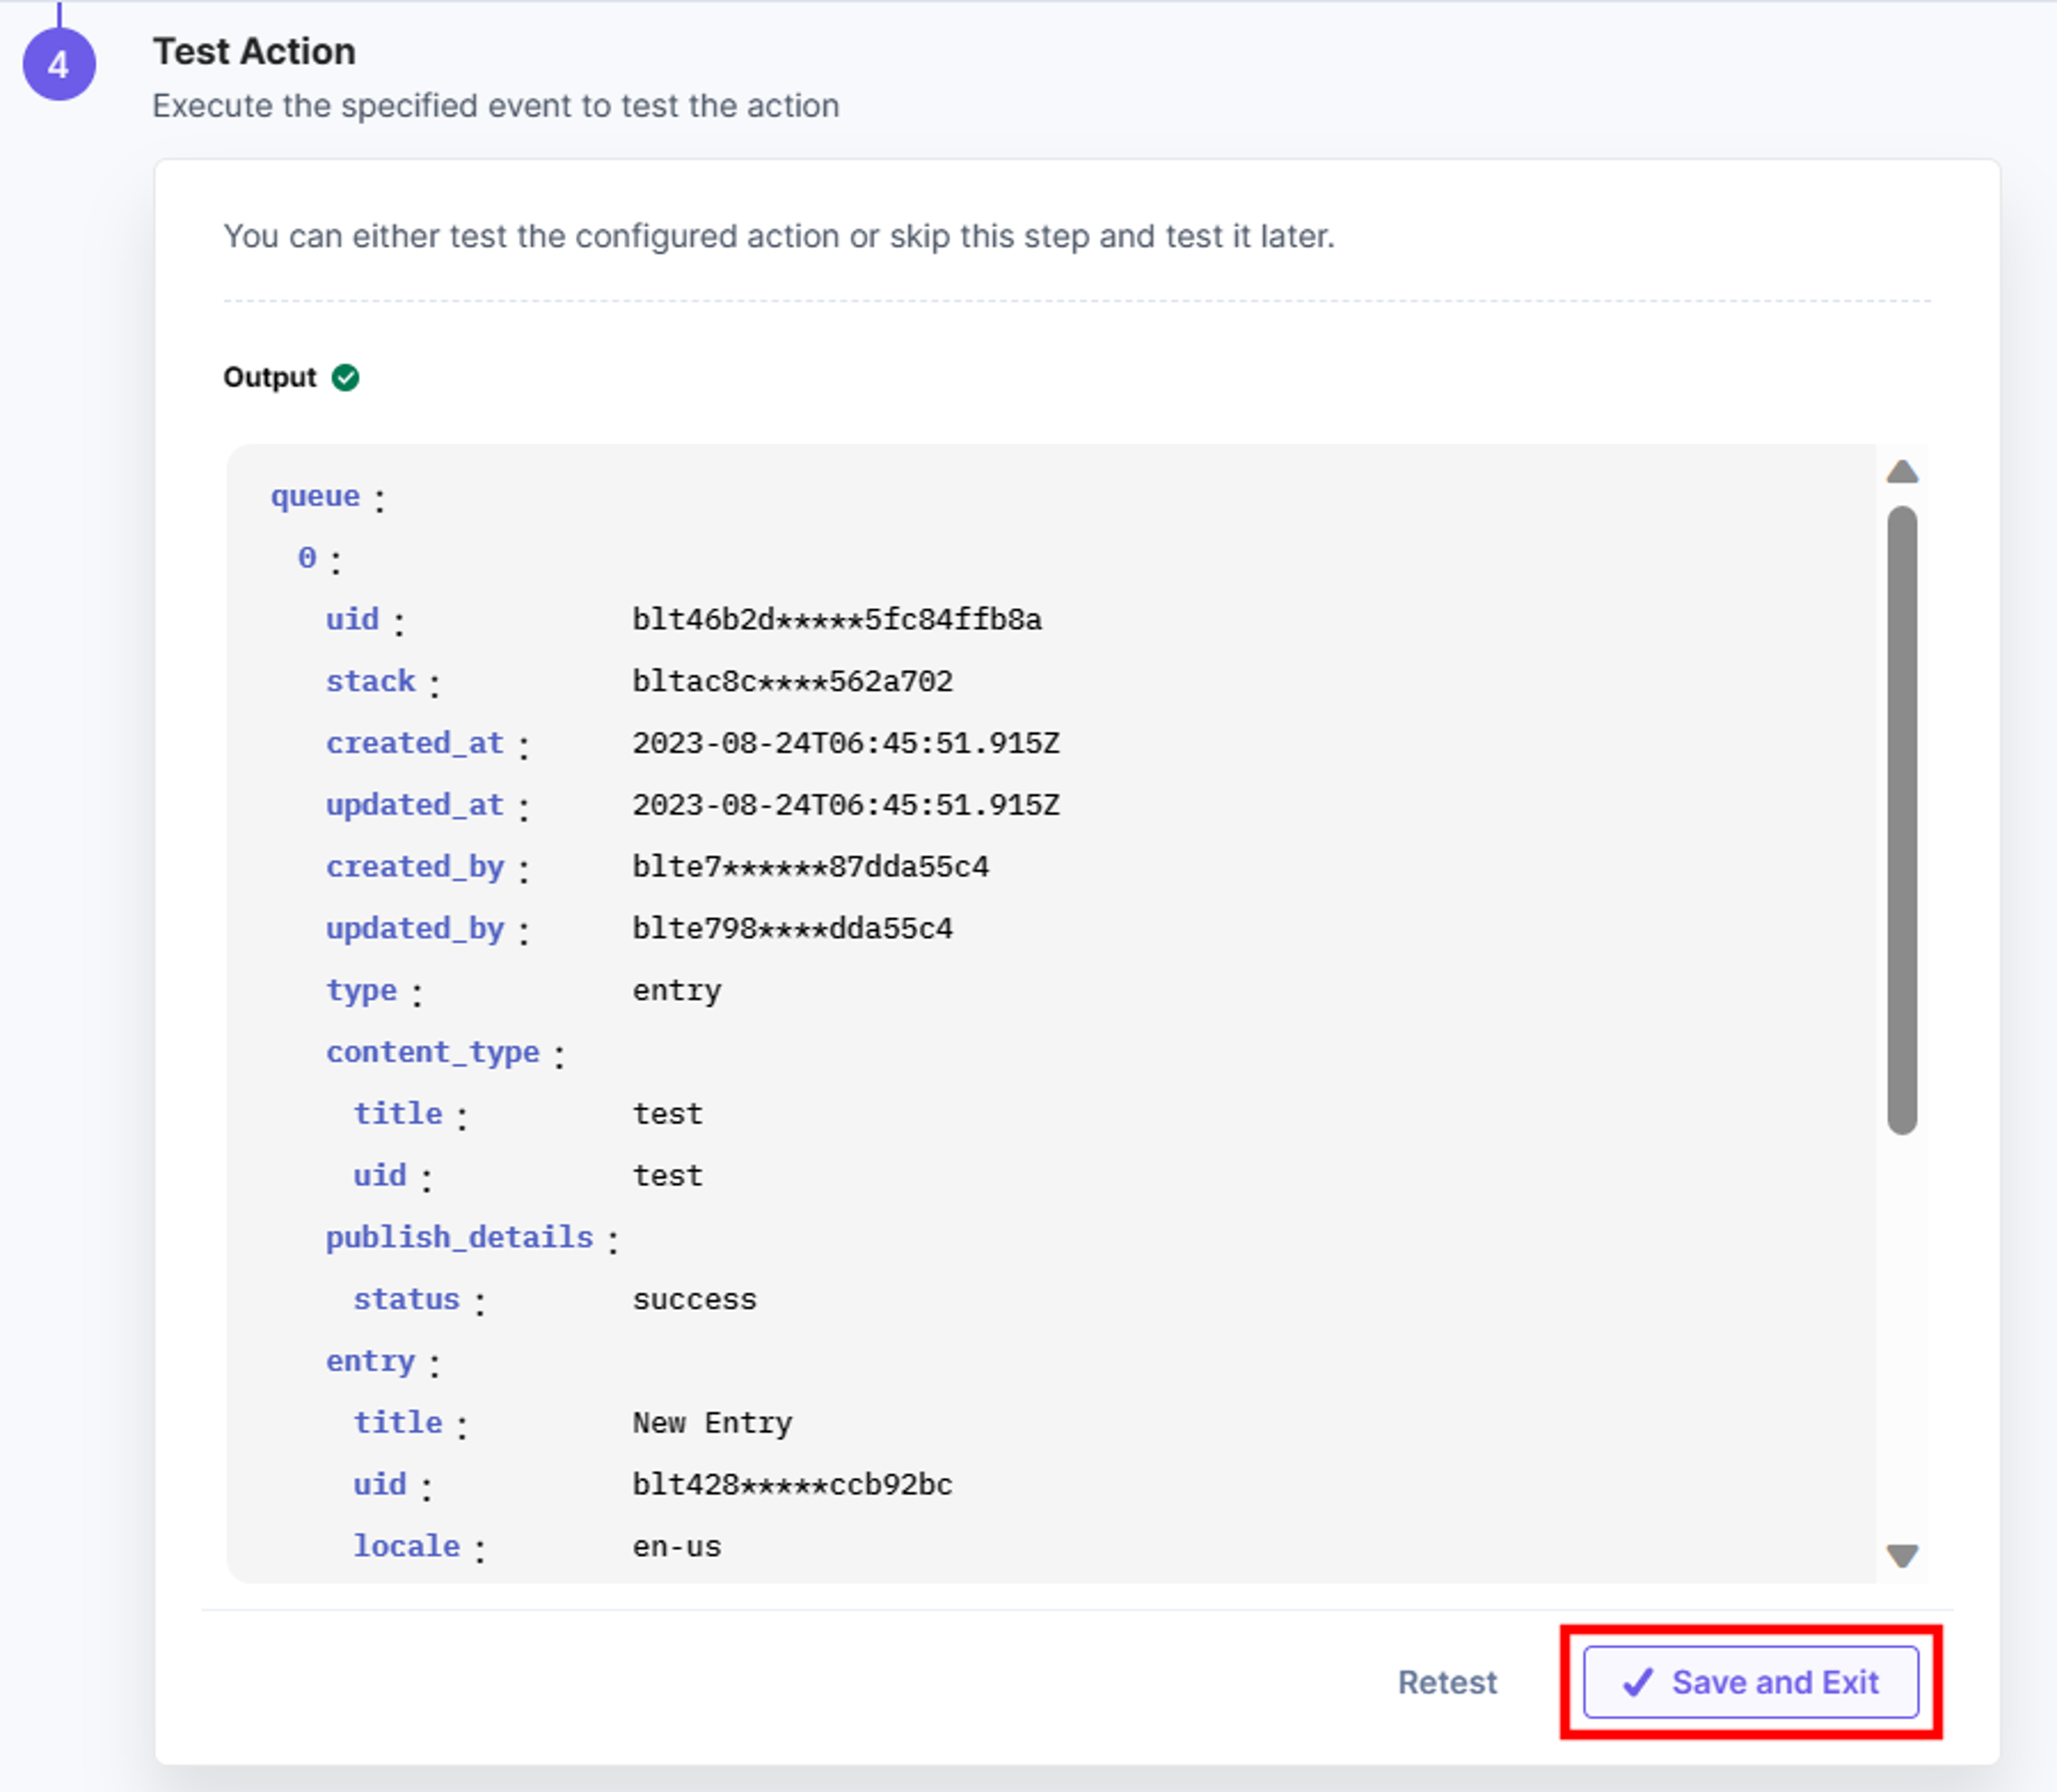Click the scroll down arrow of output panel

click(x=1902, y=1555)
